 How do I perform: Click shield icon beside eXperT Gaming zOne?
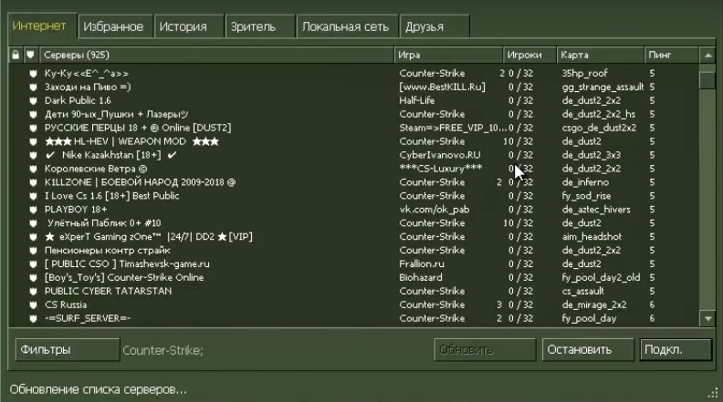[33, 237]
